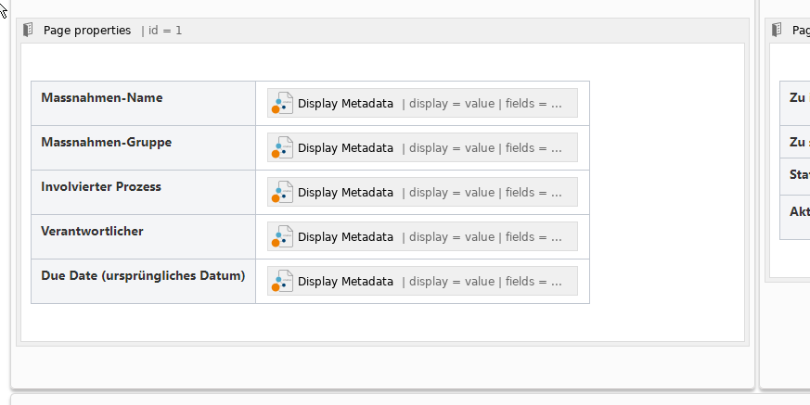Select Display Metadata macro text for Massnahmen-Name
The height and width of the screenshot is (405, 810).
coord(345,104)
